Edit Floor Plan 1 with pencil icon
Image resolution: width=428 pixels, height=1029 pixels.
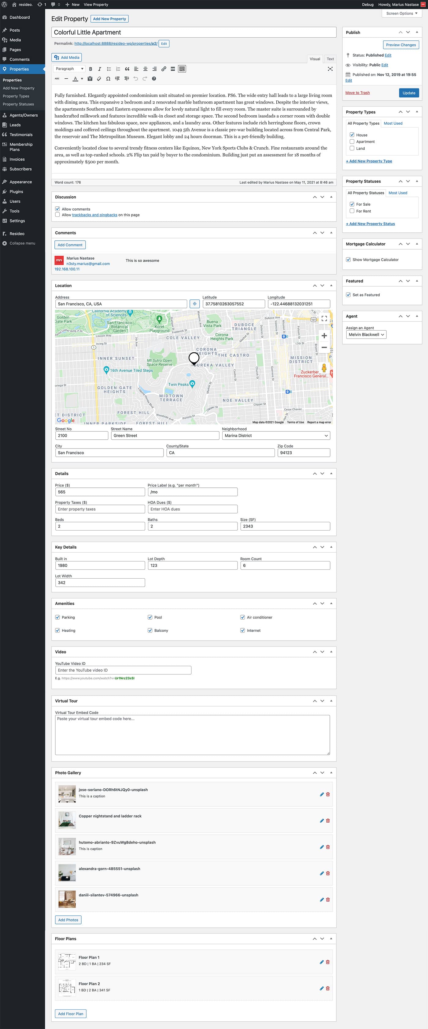coord(322,962)
